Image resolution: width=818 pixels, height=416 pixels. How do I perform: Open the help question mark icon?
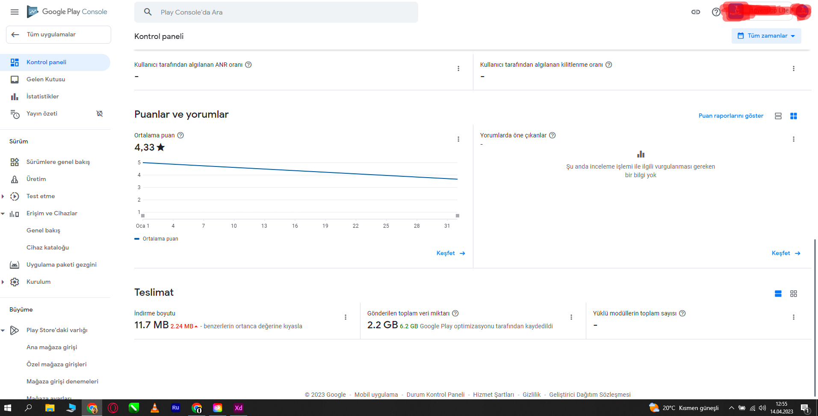pyautogui.click(x=716, y=12)
